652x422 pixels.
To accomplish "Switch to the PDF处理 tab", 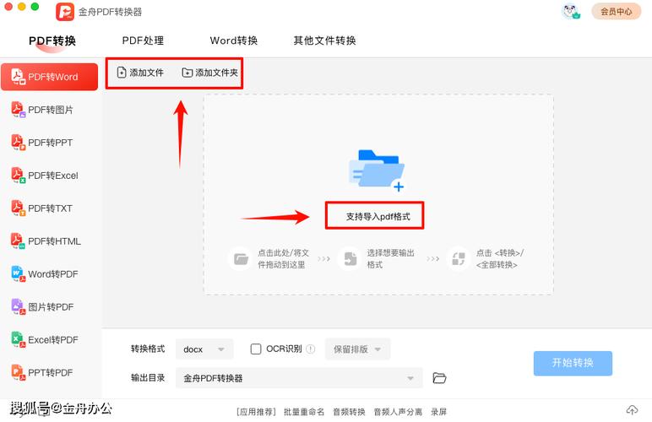I will click(x=143, y=41).
